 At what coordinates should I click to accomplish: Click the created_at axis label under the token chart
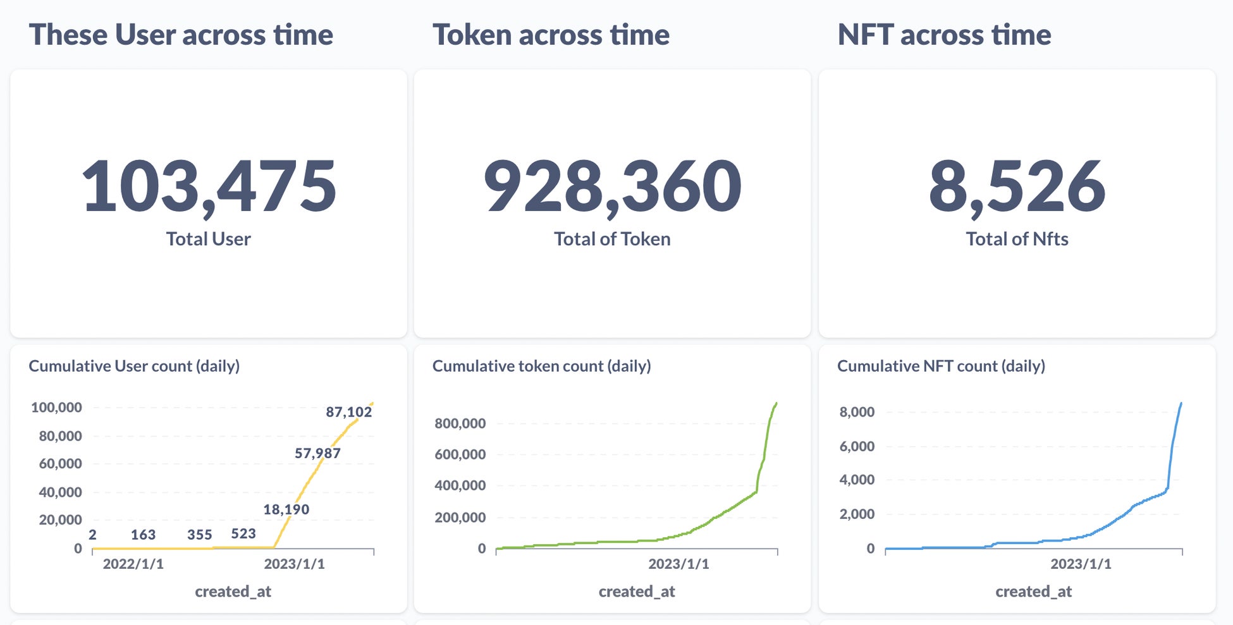coord(637,592)
